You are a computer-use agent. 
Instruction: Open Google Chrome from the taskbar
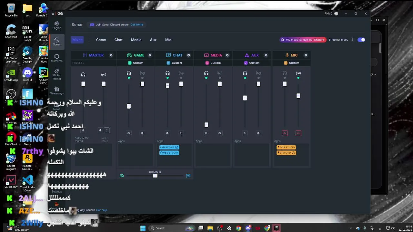coord(238,228)
